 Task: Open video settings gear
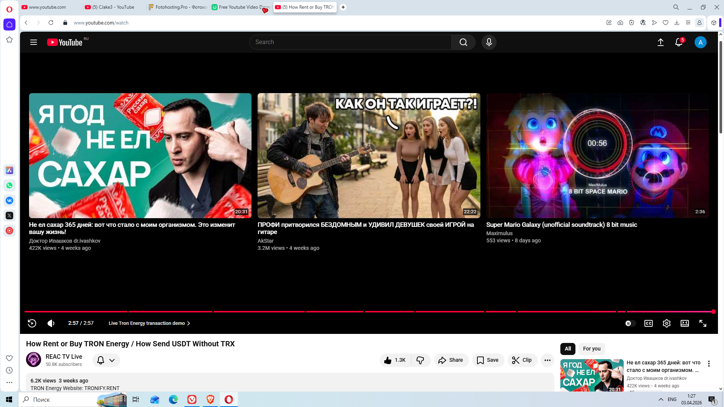pyautogui.click(x=666, y=323)
